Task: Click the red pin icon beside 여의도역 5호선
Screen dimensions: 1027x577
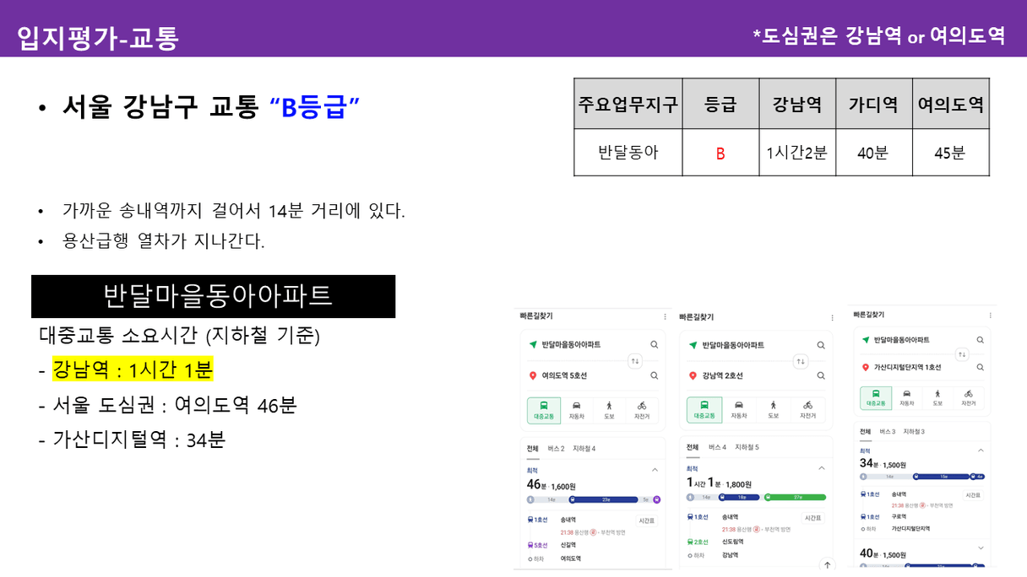Action: click(533, 375)
